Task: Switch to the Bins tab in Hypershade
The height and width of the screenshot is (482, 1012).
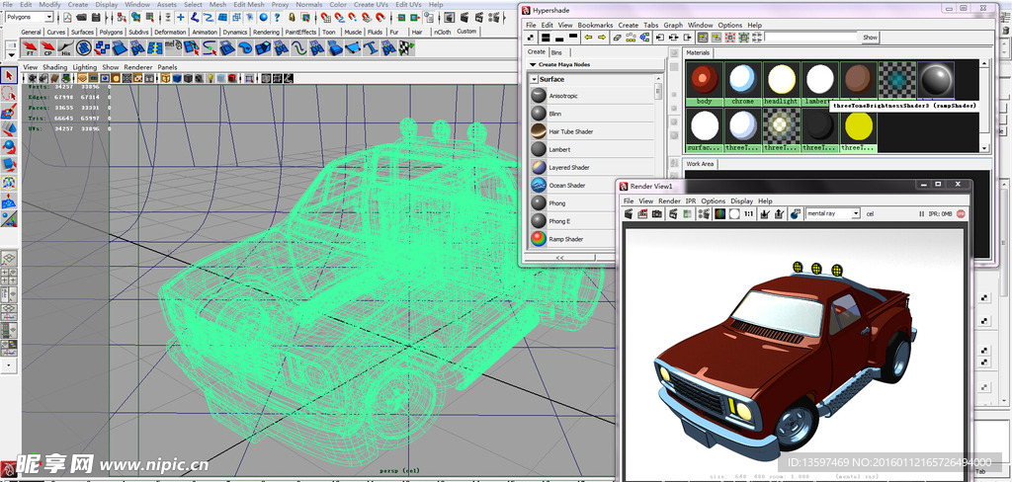Action: [x=556, y=52]
